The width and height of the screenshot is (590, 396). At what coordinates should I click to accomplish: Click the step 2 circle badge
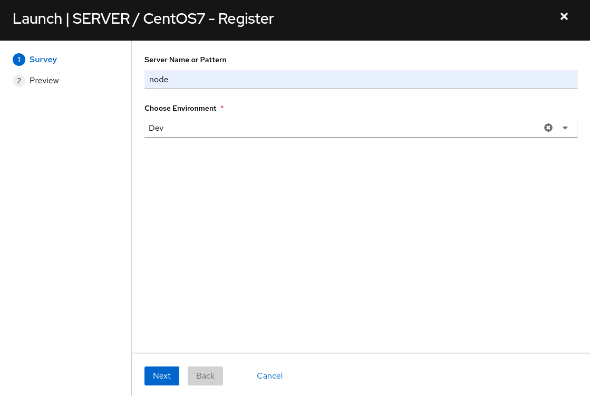[19, 81]
